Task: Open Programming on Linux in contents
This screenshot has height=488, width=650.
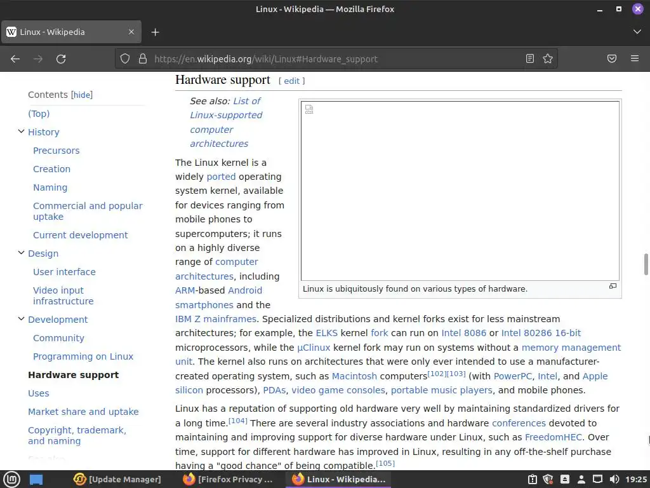Action: click(x=83, y=356)
